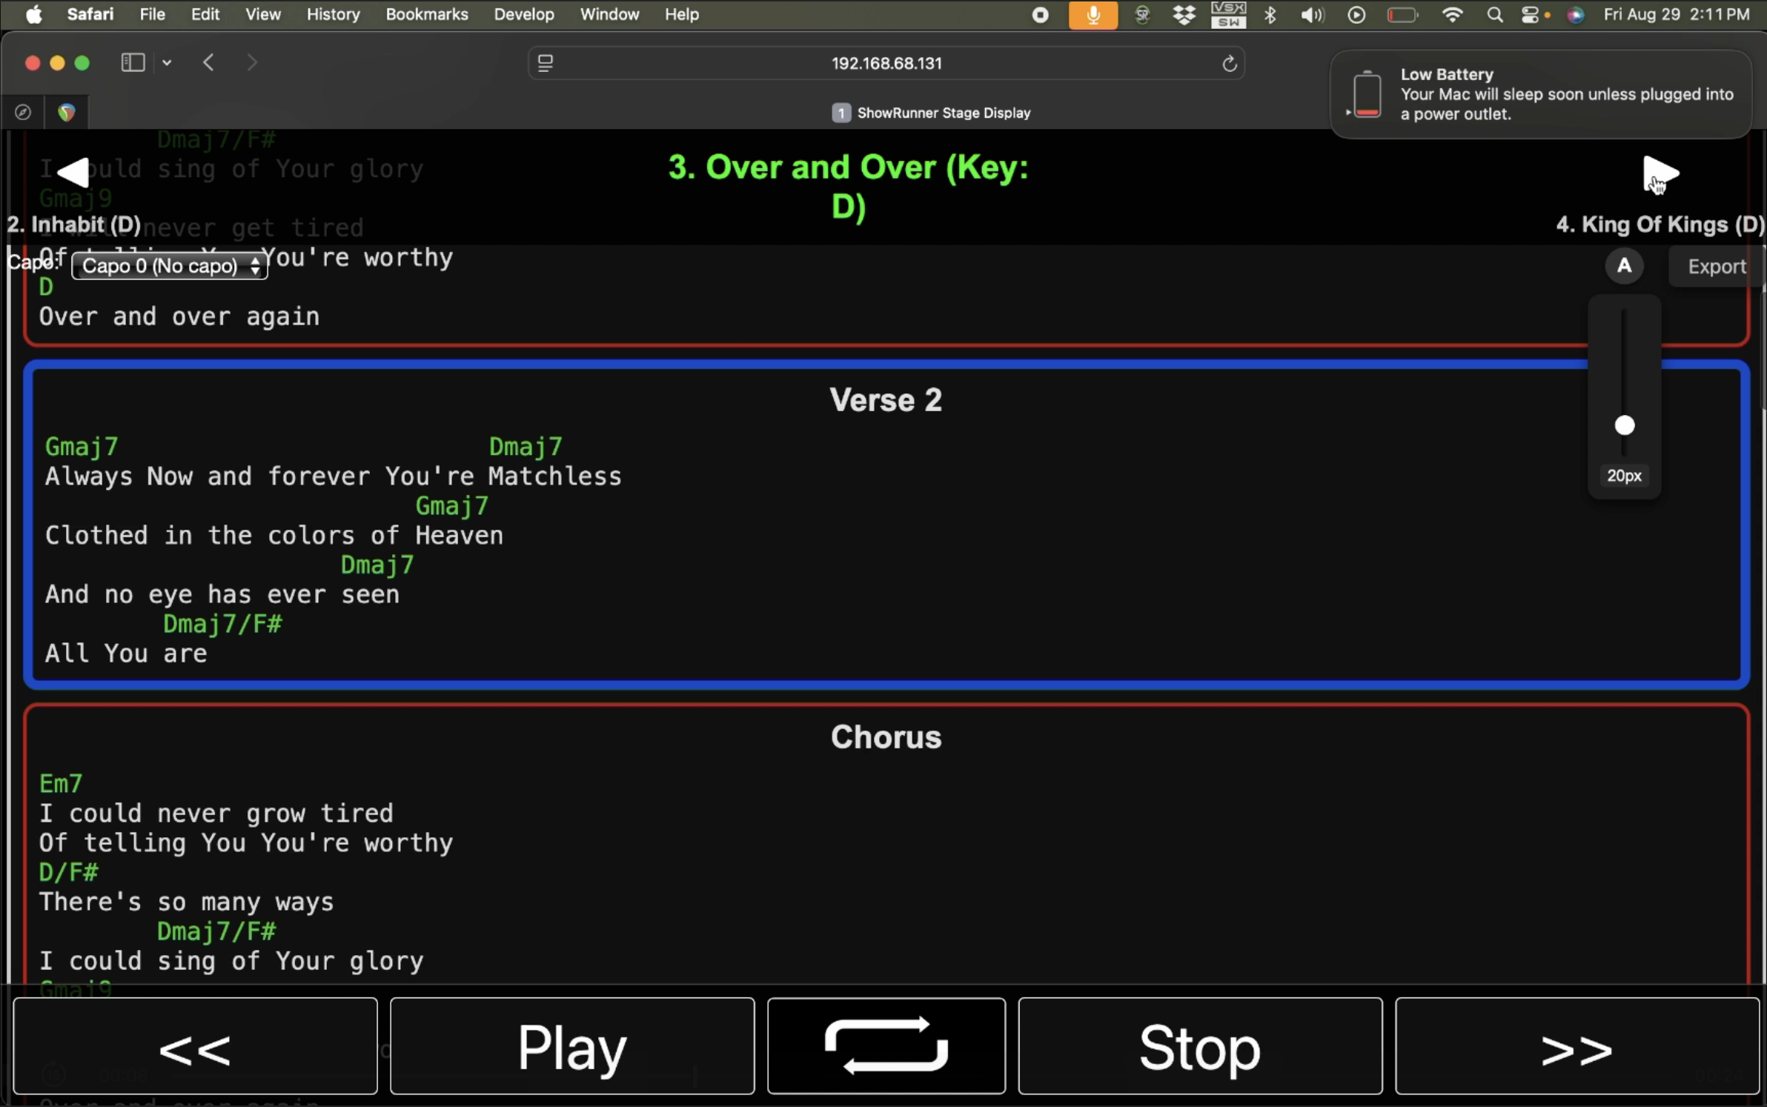
Task: Open the page settings icon in address bar
Action: [546, 63]
